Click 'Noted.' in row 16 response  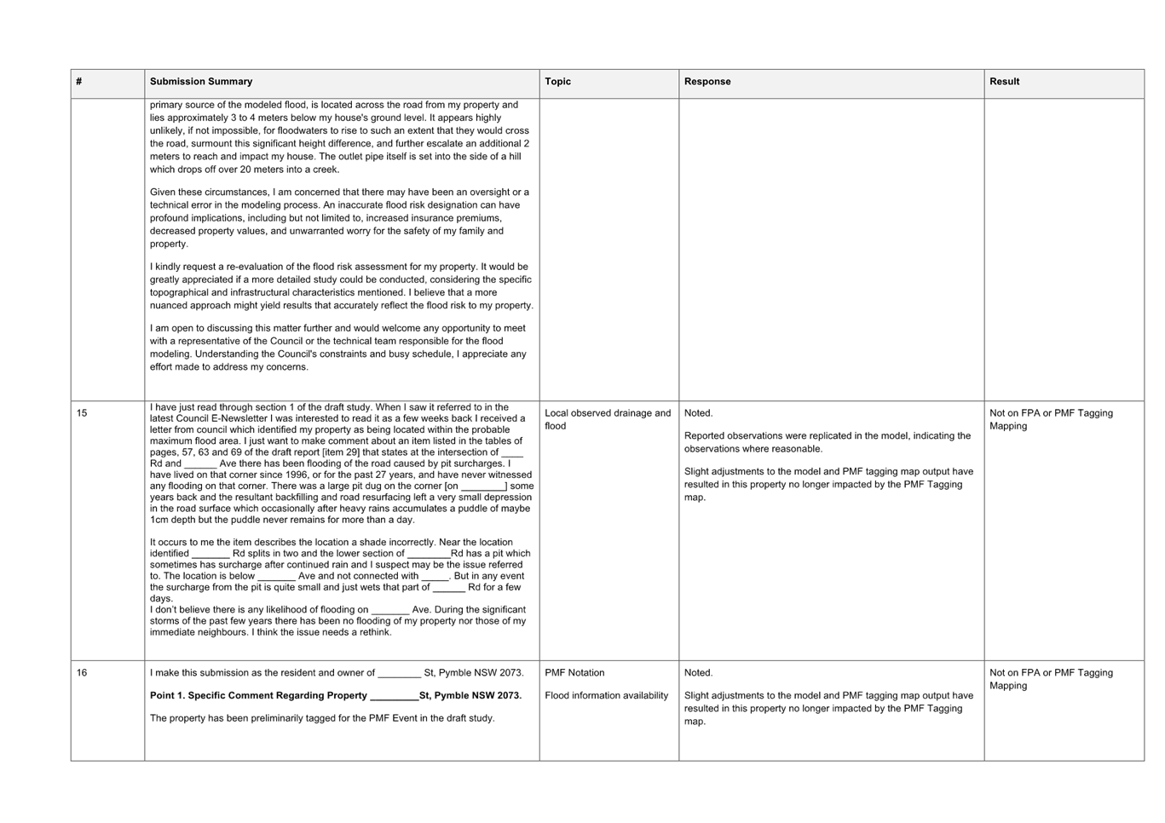point(699,673)
